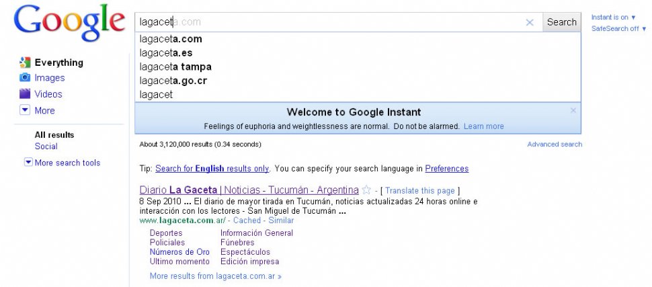Filter results by Social
The width and height of the screenshot is (652, 287).
(46, 147)
